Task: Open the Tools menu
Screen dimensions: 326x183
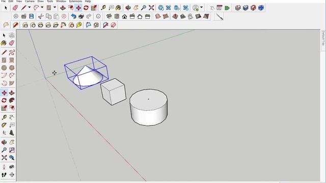Action: pos(50,1)
